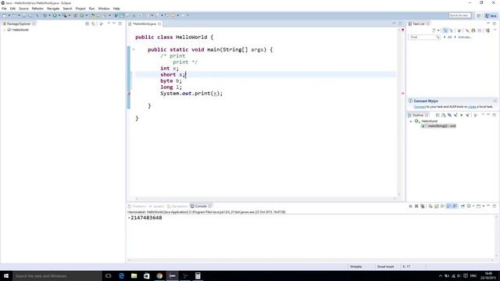This screenshot has height=281, width=500.
Task: Open the Refactor menu
Action: tap(37, 9)
